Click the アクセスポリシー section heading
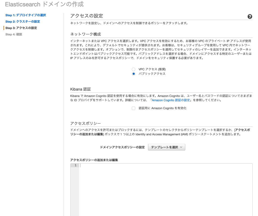Screen dimensions: 258x216 coord(85,123)
